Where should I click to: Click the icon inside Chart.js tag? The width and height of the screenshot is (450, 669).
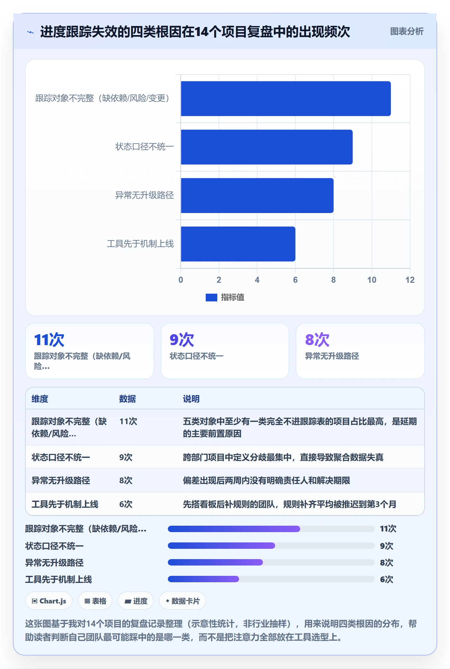click(x=35, y=601)
